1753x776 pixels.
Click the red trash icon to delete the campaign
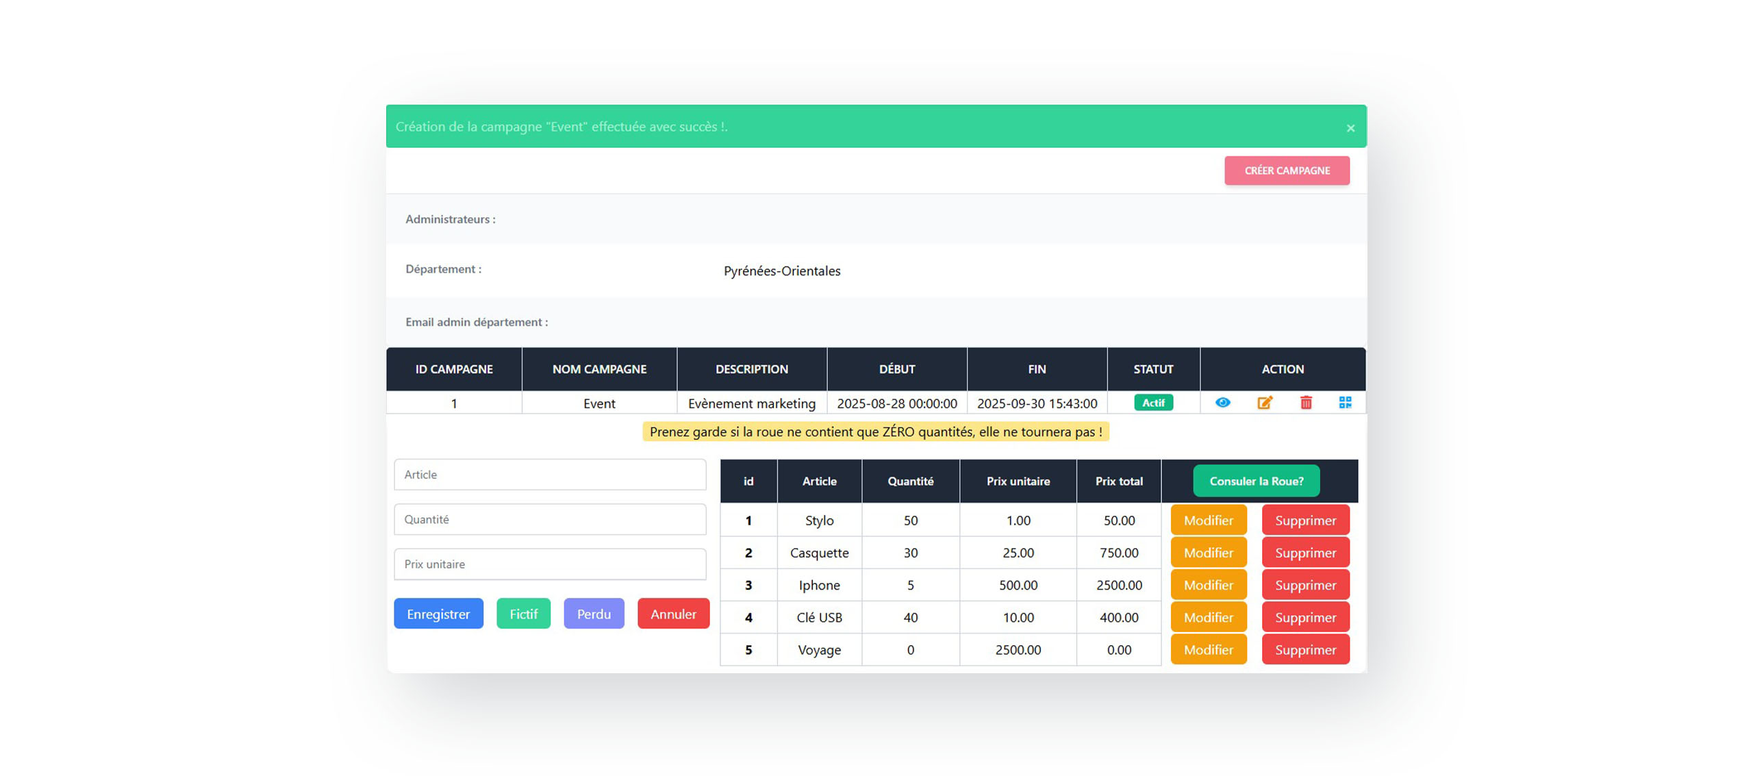(x=1305, y=403)
